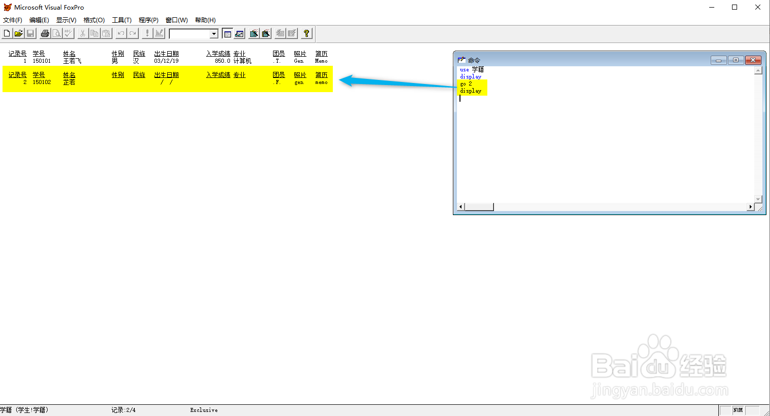Click the Open folder toolbar icon

(18, 33)
